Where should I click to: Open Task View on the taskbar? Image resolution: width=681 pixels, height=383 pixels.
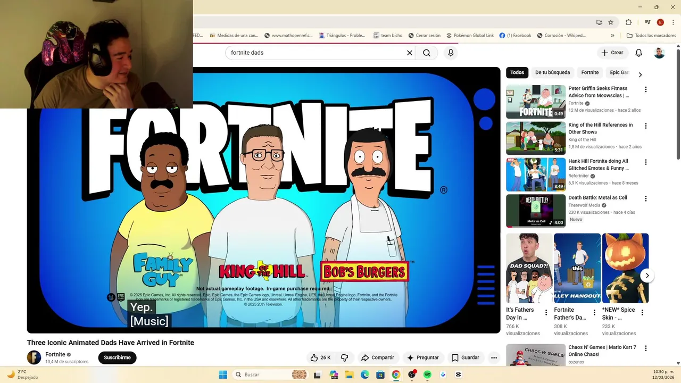317,374
